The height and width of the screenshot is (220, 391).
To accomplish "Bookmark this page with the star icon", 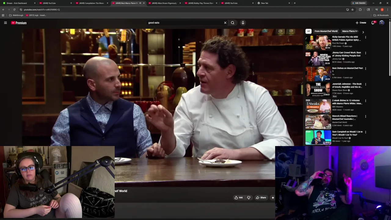I will 353,9.
